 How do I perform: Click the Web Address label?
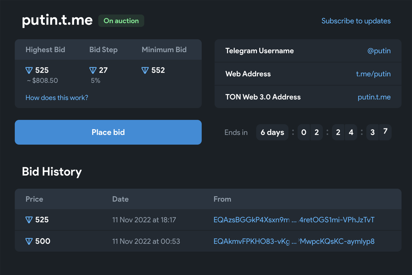pyautogui.click(x=248, y=74)
